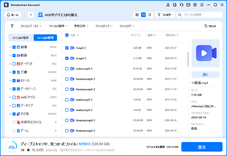Expand the 画像 category tree
Viewport: 227px width, 156px height.
10,47
